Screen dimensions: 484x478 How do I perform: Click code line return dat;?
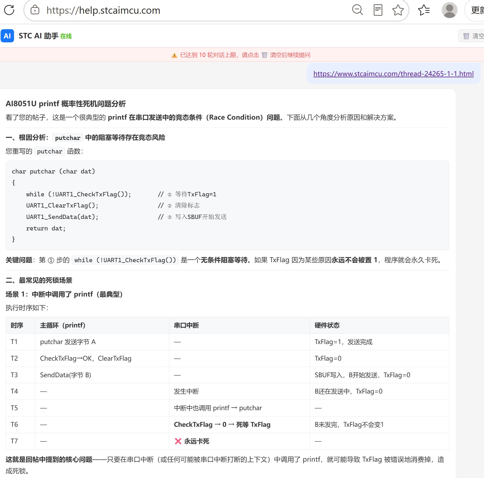click(x=46, y=228)
